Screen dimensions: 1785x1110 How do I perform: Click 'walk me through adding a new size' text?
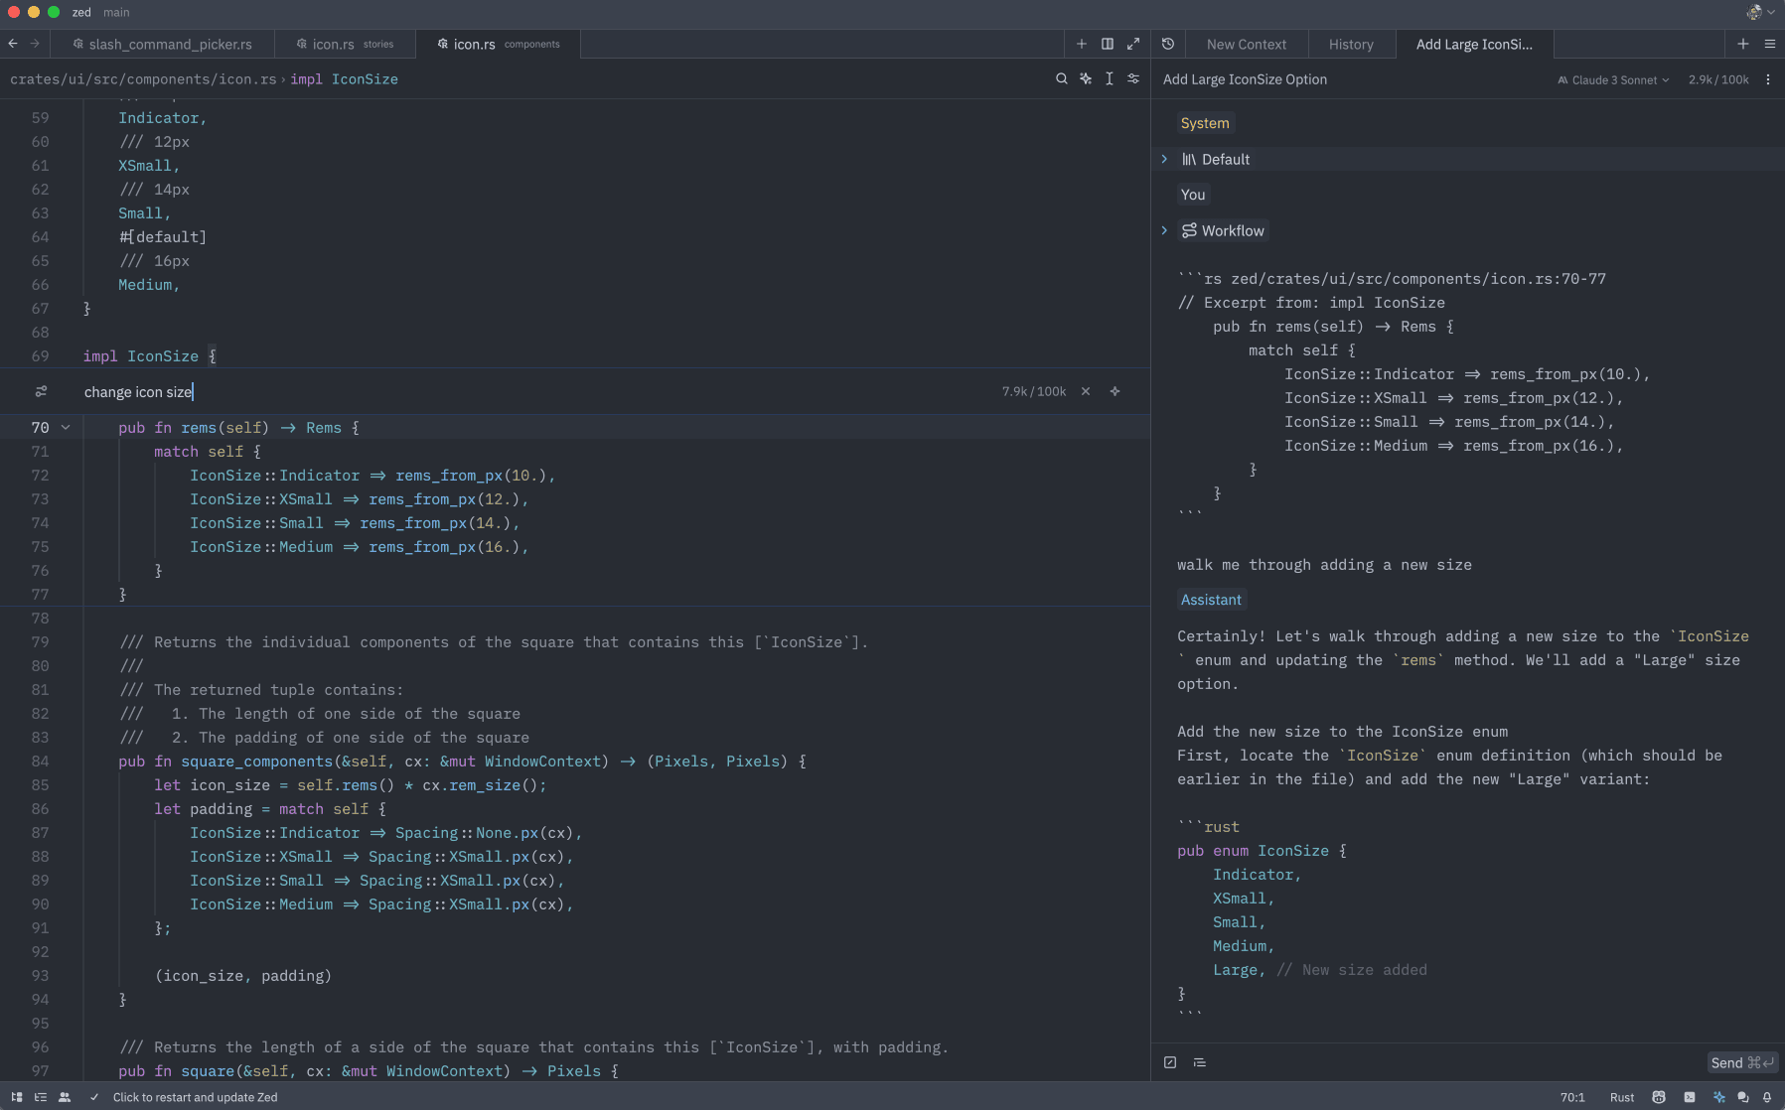(1324, 565)
